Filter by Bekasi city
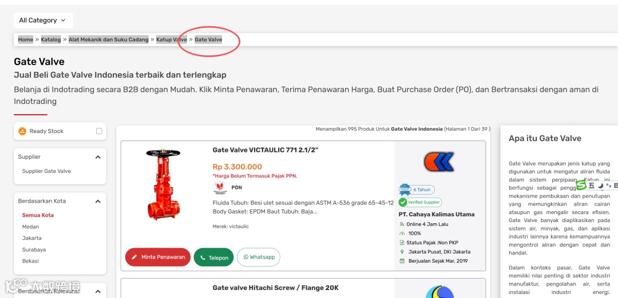This screenshot has height=298, width=618. tap(30, 261)
